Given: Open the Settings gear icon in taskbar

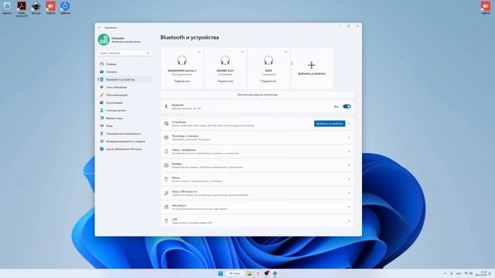Looking at the screenshot, I should [275, 273].
